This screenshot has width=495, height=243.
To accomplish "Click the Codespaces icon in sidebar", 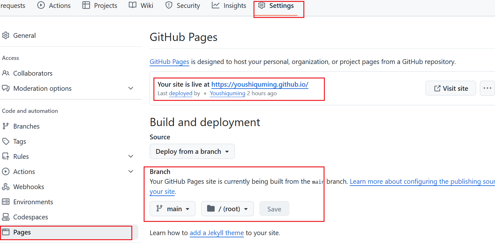I will (x=6, y=217).
